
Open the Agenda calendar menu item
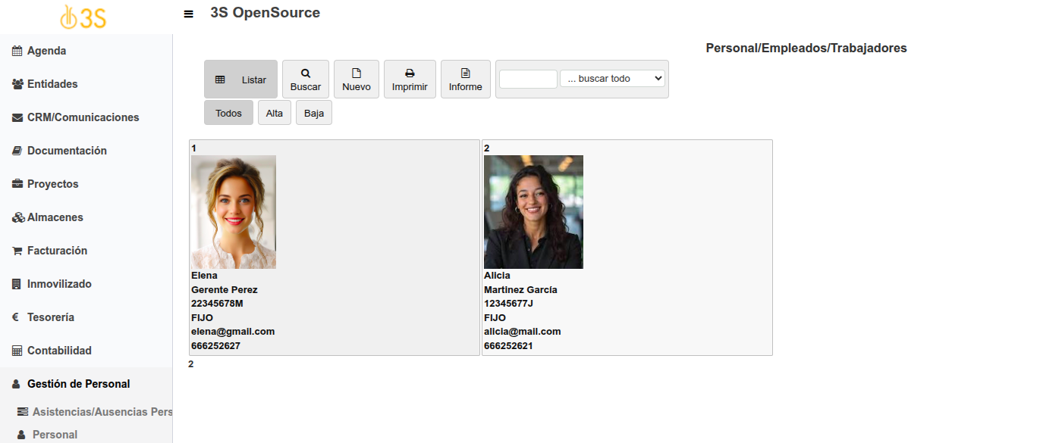(46, 51)
